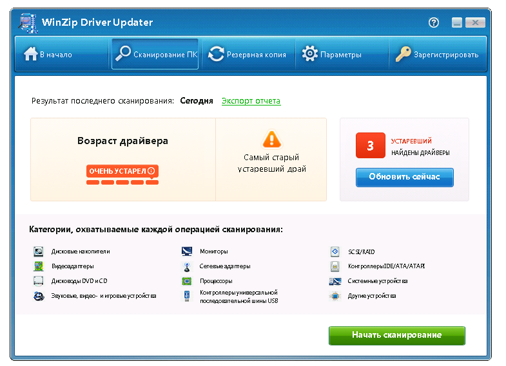The height and width of the screenshot is (366, 506).
Task: Click the house icon in toolbar
Action: (31, 54)
